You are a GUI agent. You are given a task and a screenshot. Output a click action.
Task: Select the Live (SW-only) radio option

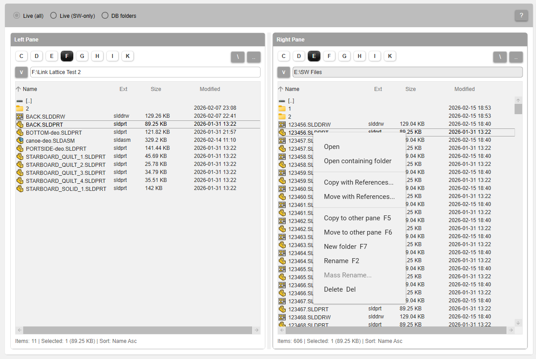click(54, 16)
